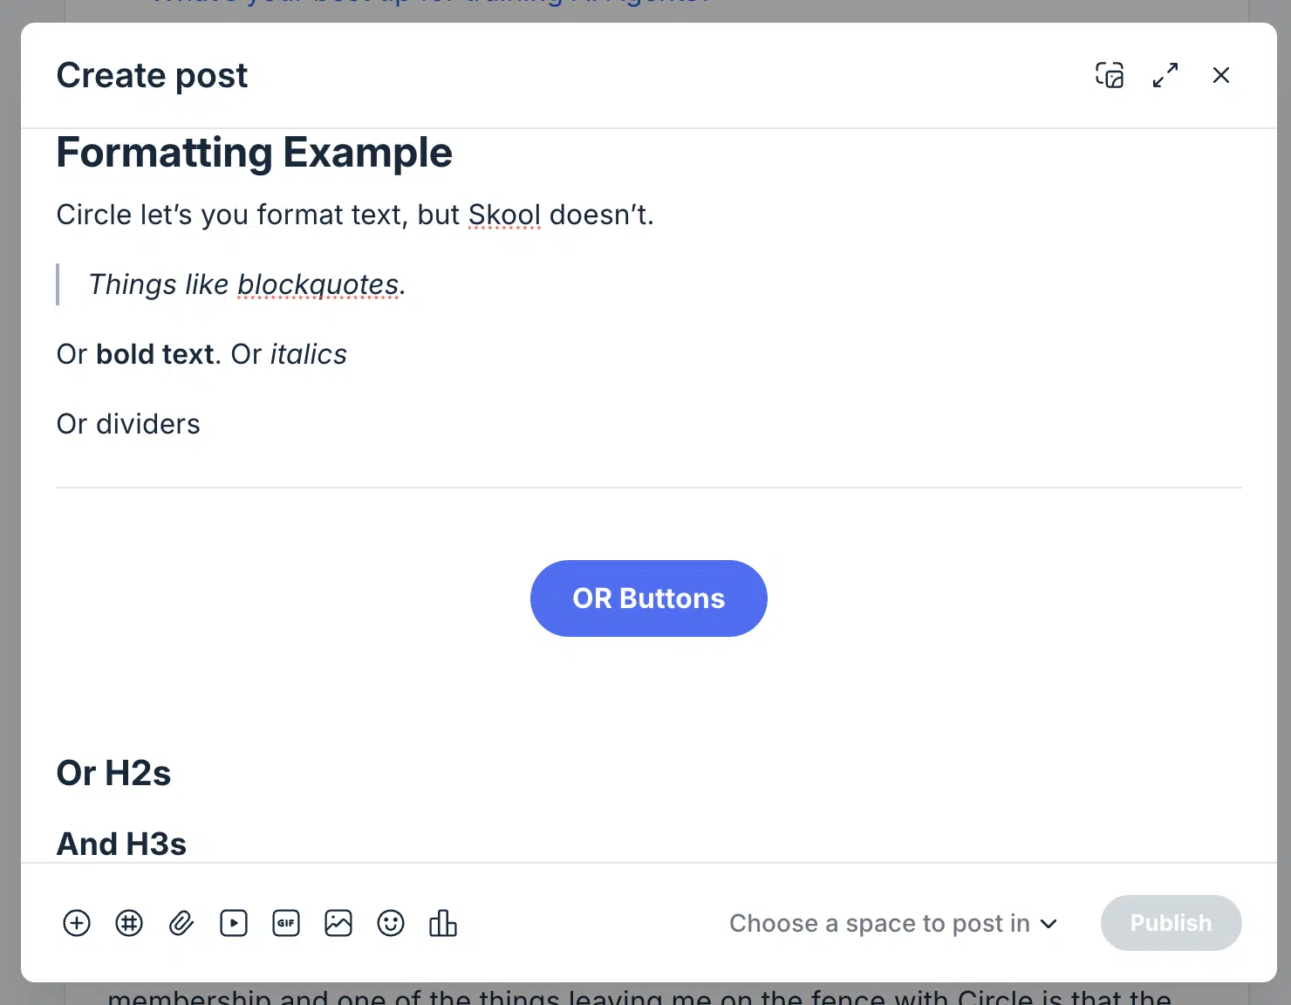
Task: Open the Choose a space dropdown
Action: (x=893, y=923)
